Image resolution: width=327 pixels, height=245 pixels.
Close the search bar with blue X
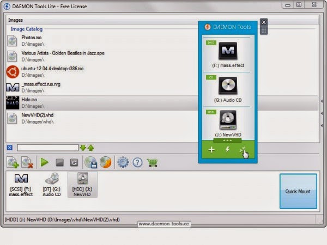pyautogui.click(x=10, y=148)
